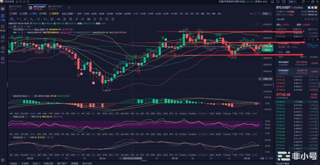Open RSI indicator settings gear
The image size is (320, 165).
point(26,117)
